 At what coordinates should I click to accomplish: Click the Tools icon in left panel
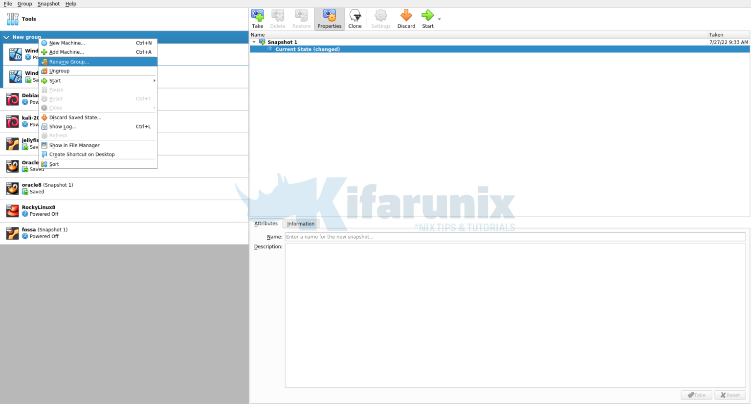point(13,19)
